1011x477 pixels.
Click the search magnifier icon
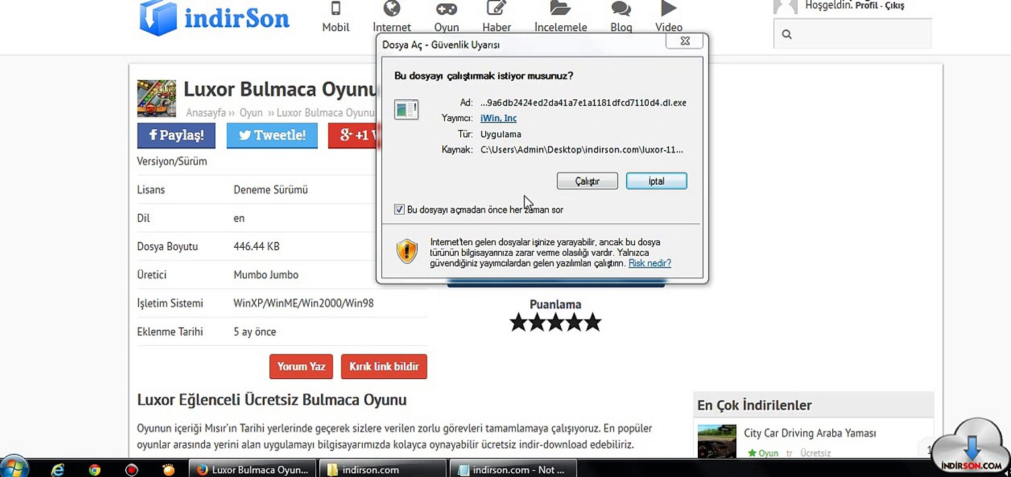787,34
